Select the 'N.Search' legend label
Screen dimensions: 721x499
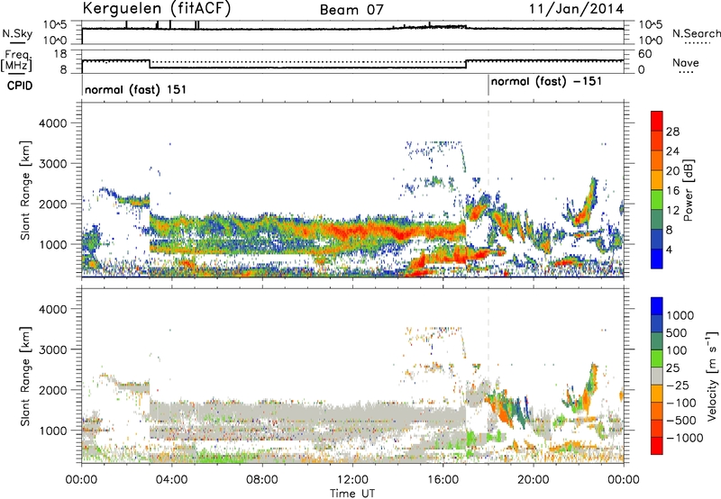tap(696, 33)
